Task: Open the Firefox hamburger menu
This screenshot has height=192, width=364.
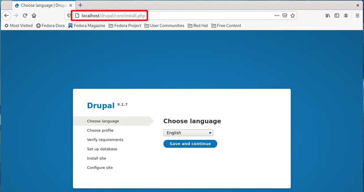Action: pyautogui.click(x=357, y=16)
